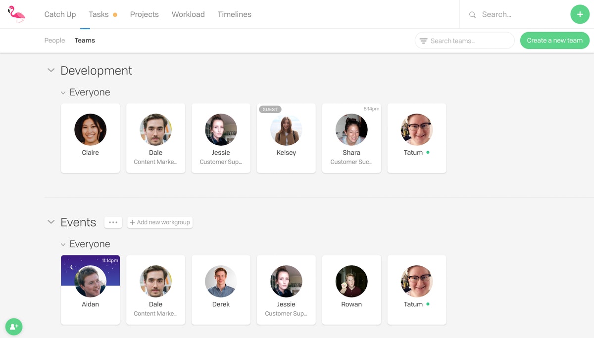
Task: Open guest Kelsey's avatar
Action: pyautogui.click(x=286, y=129)
